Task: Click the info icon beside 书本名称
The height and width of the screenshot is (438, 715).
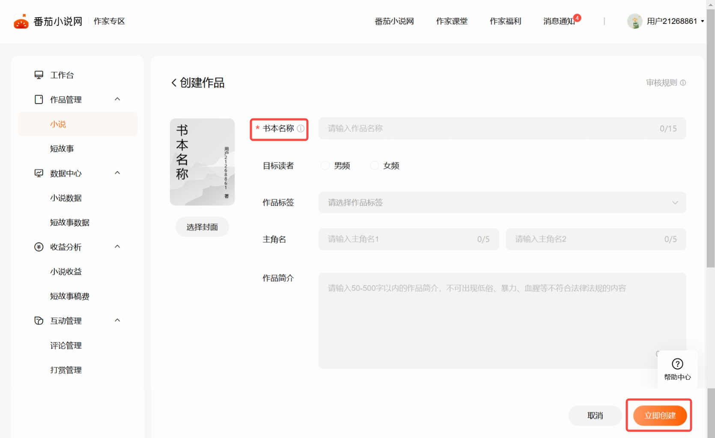Action: tap(301, 128)
